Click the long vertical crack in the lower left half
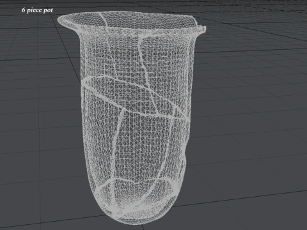The image size is (307, 230). [x=118, y=145]
